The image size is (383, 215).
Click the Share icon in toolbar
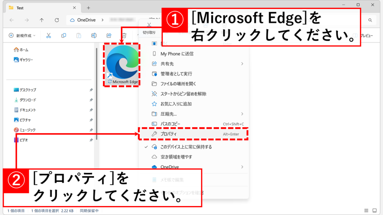point(109,35)
